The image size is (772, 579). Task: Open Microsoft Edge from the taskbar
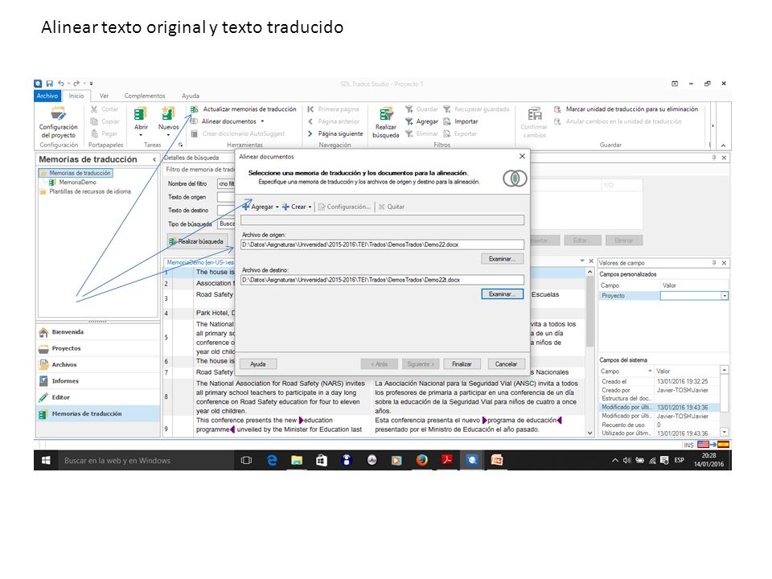coord(272,461)
